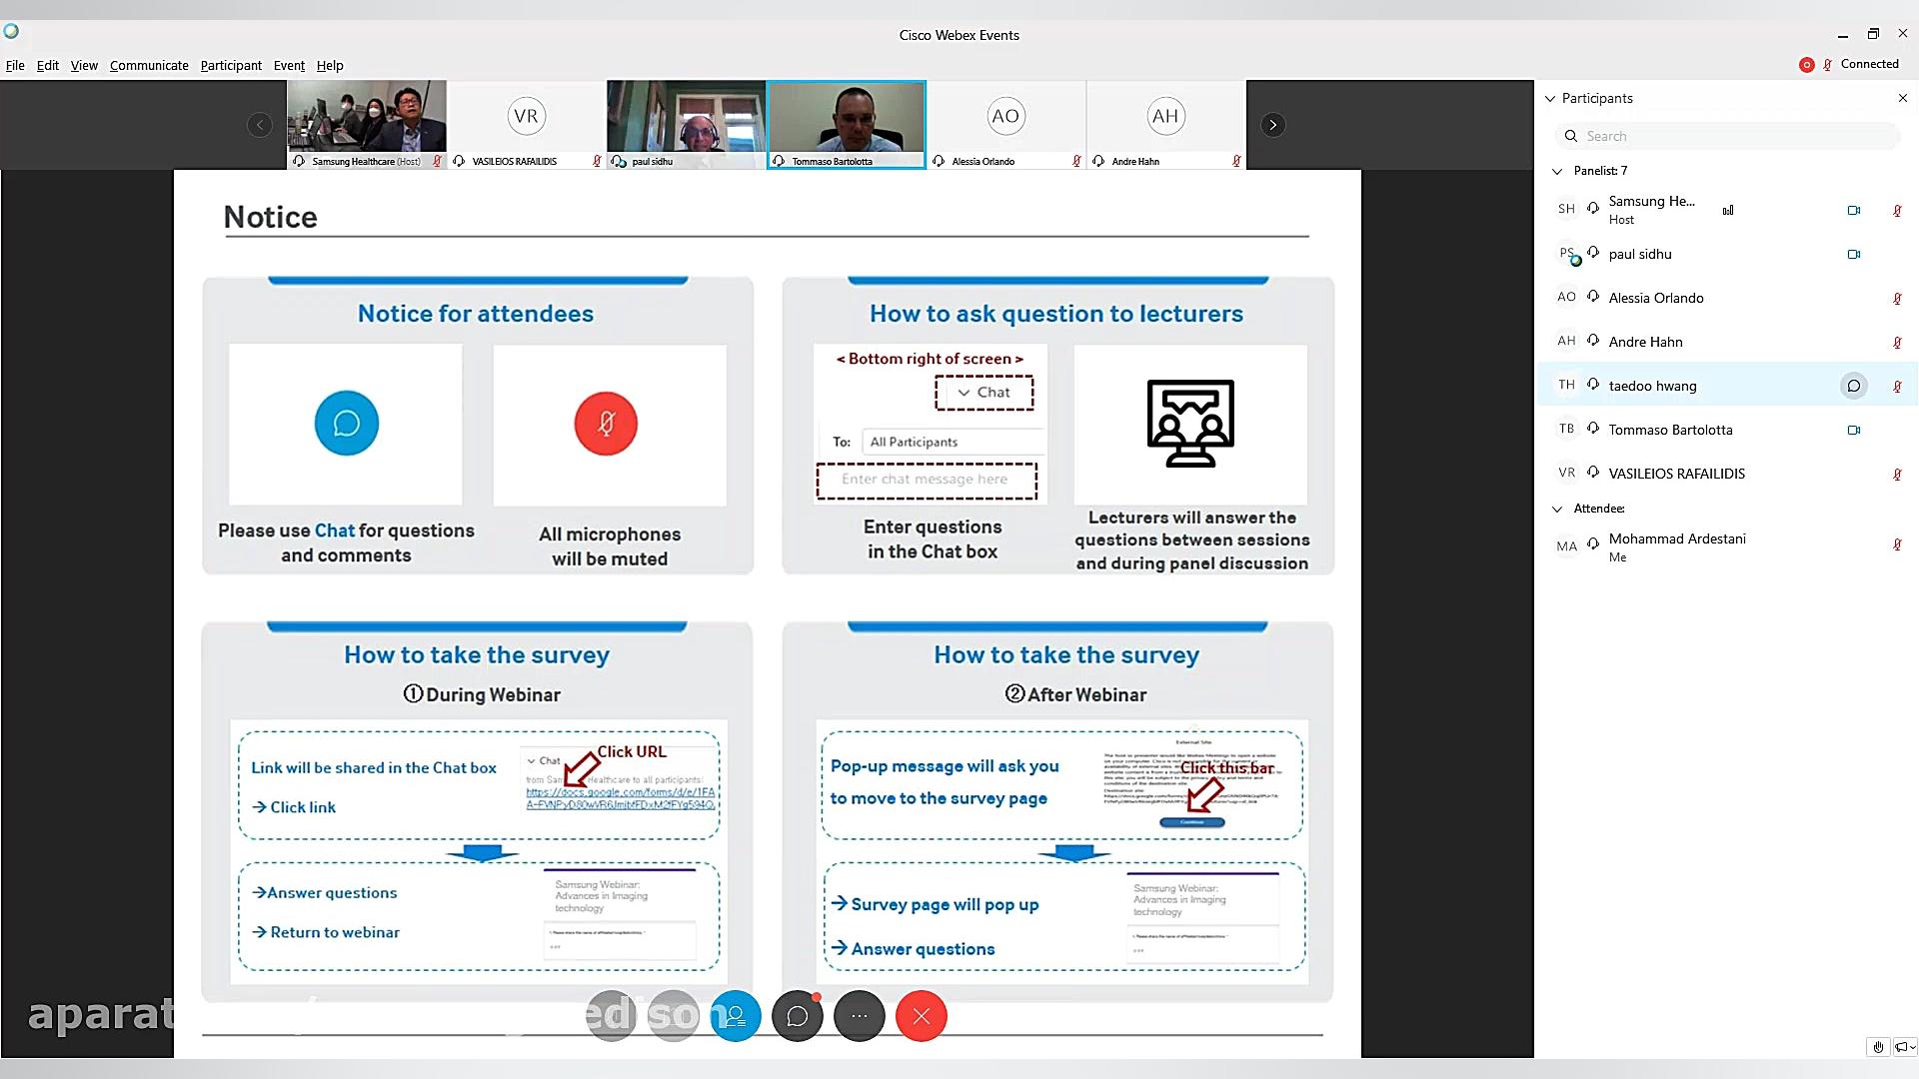
Task: Collapse the Participants panel header chevron
Action: (1550, 99)
